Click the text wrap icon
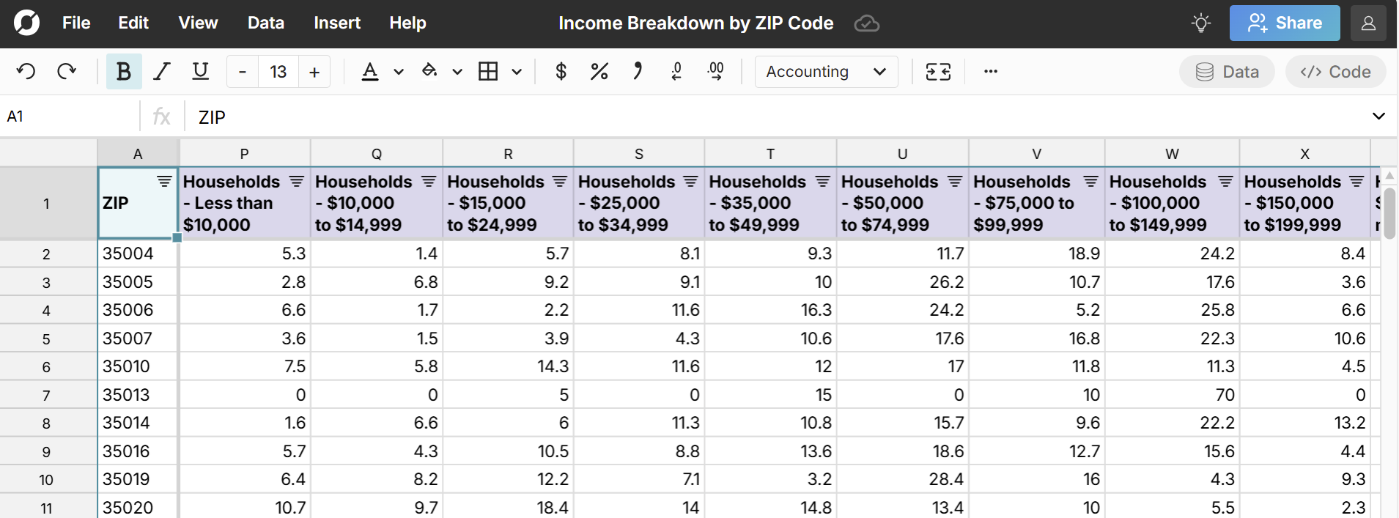 click(x=938, y=72)
